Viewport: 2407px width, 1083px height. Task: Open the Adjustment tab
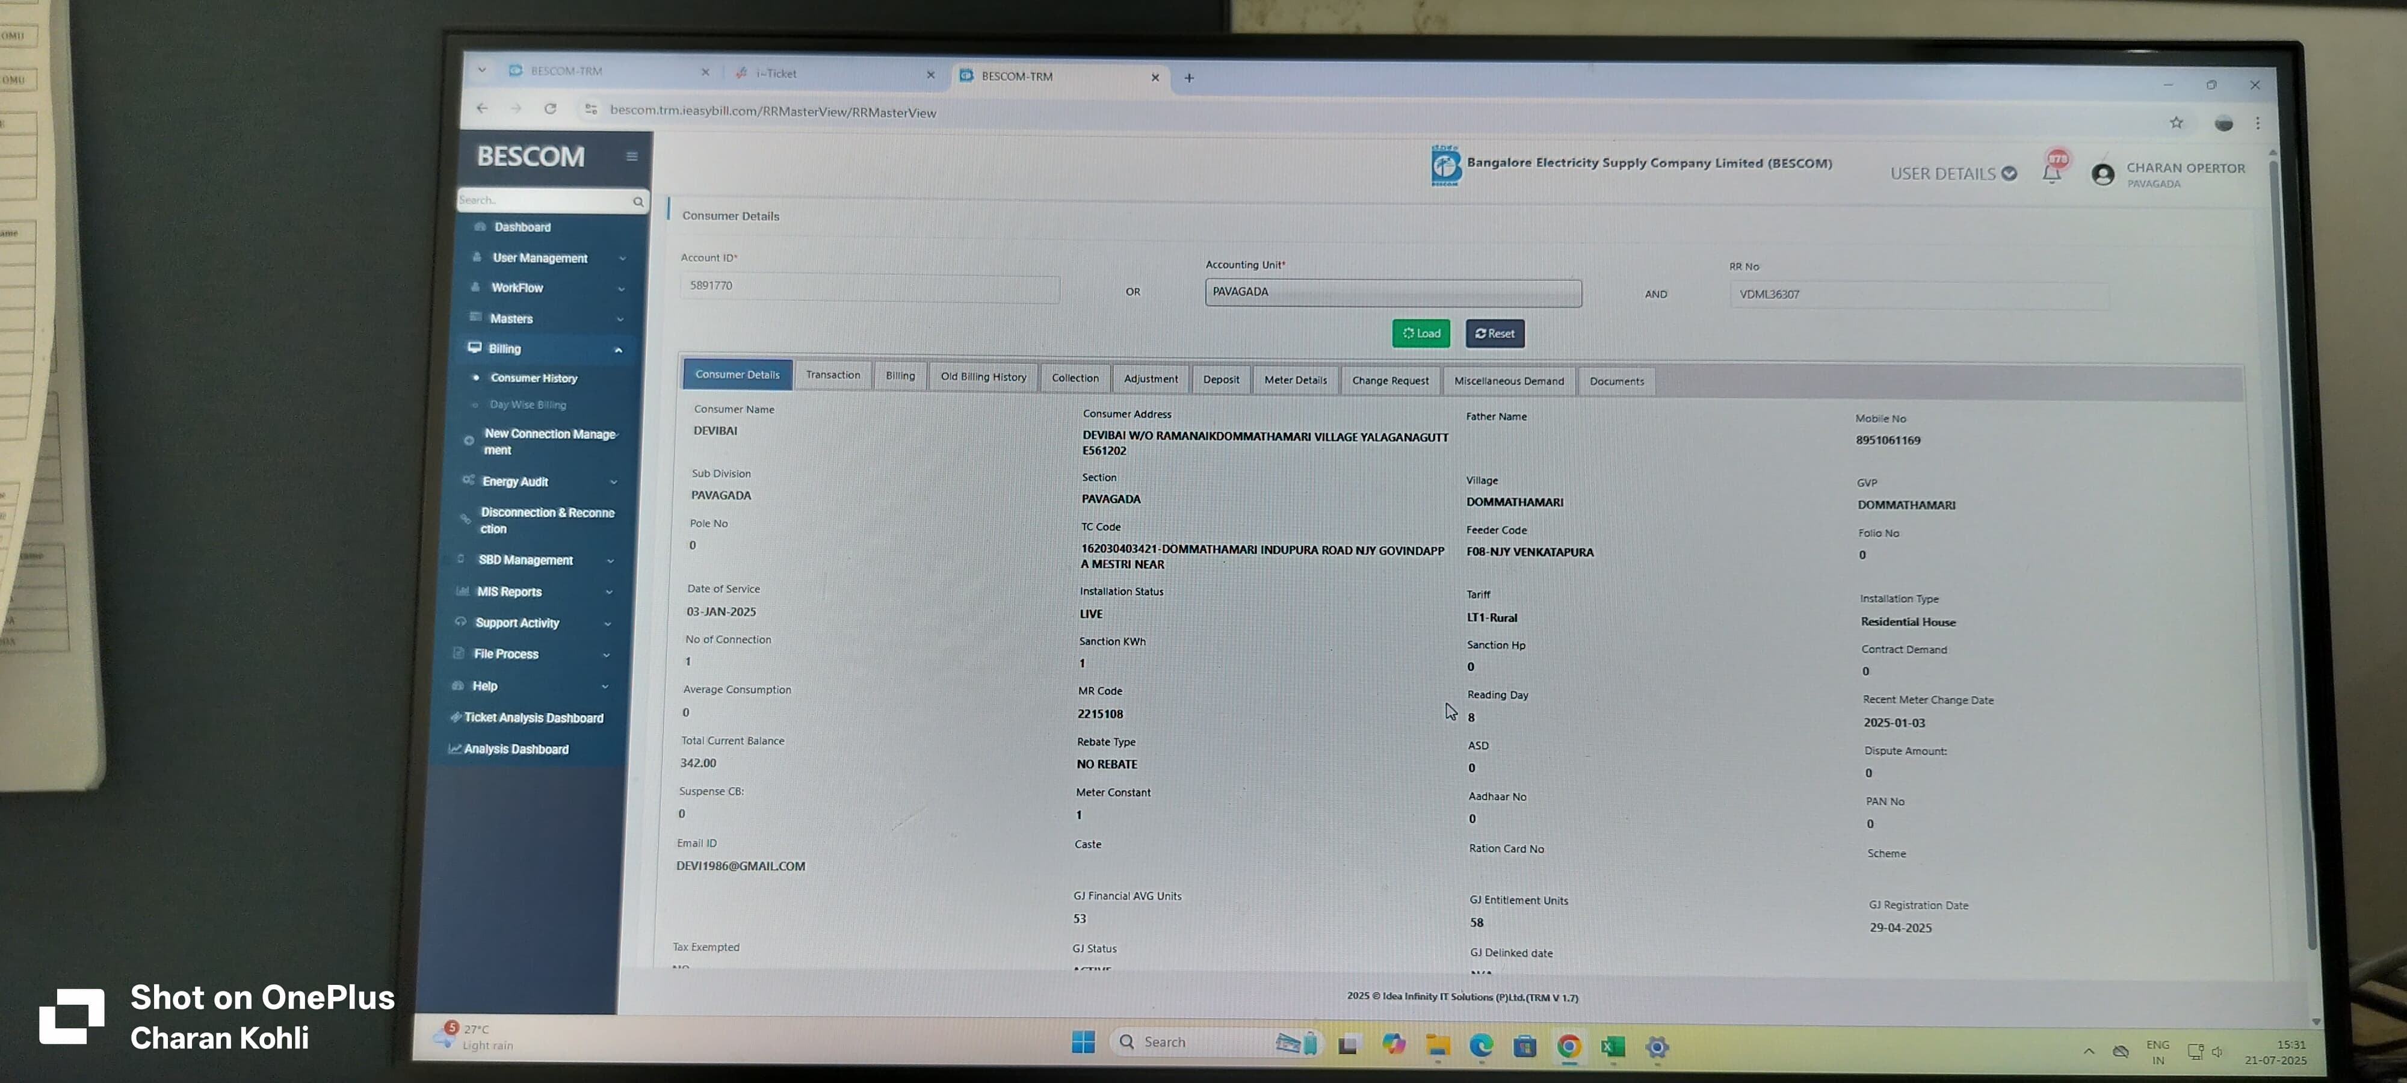point(1150,378)
